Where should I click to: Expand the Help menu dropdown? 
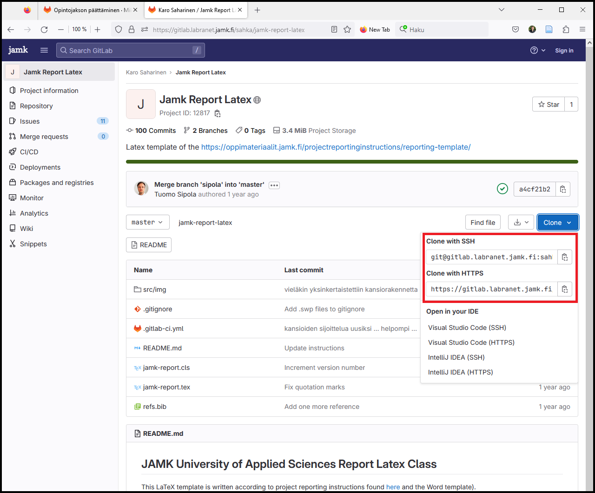(538, 50)
